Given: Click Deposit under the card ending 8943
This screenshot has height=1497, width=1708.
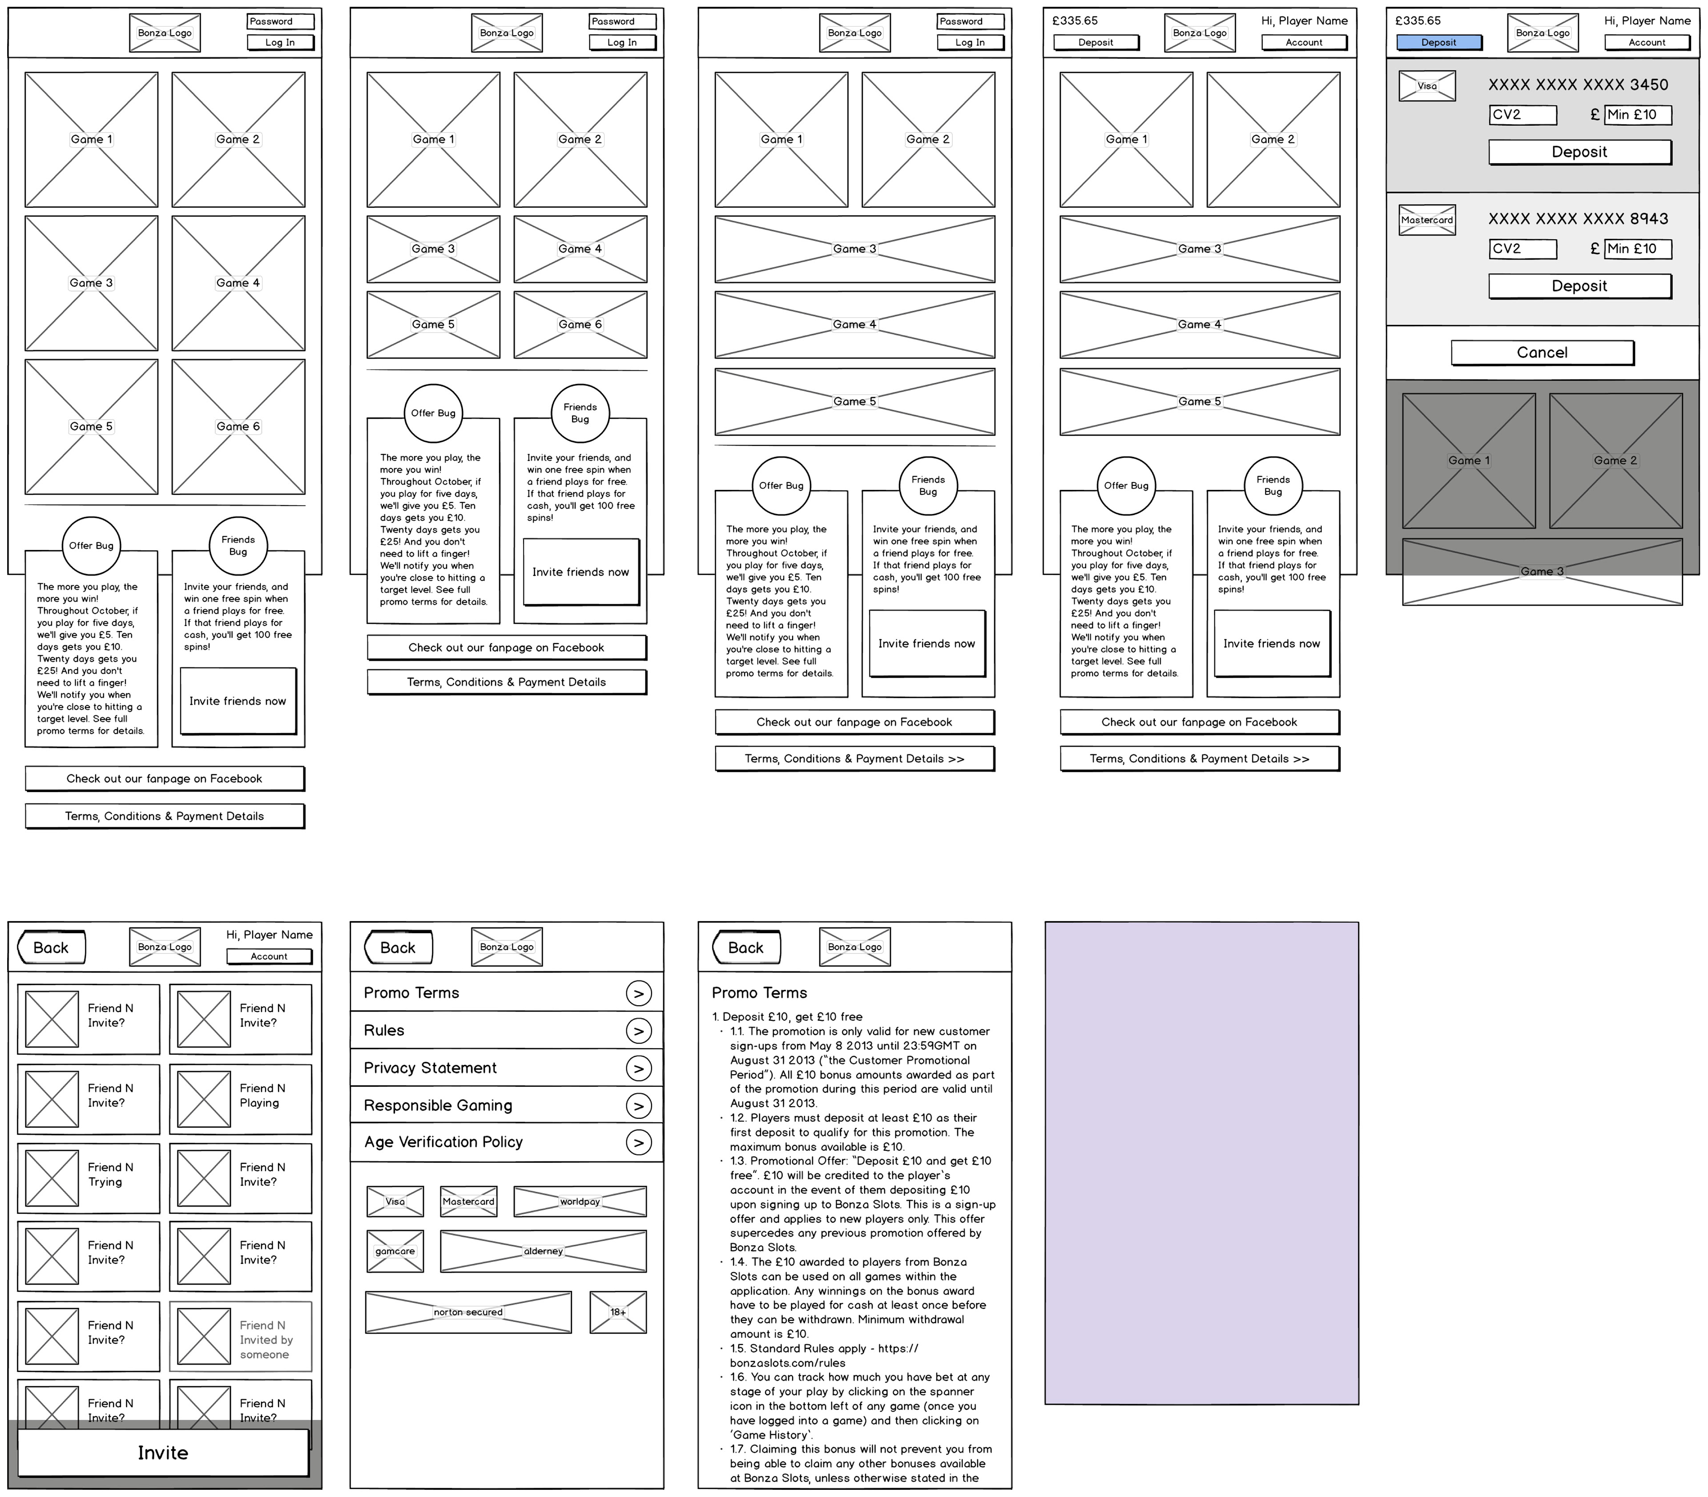Looking at the screenshot, I should (x=1579, y=286).
